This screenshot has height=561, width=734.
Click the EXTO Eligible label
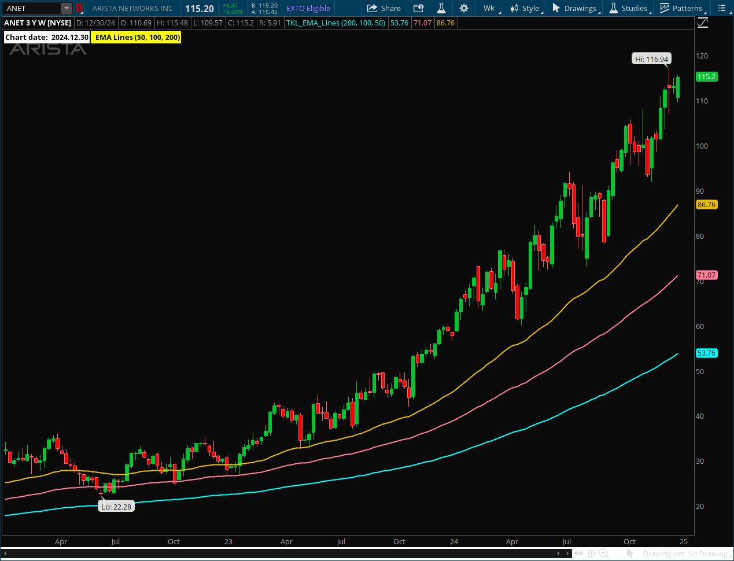click(x=308, y=8)
